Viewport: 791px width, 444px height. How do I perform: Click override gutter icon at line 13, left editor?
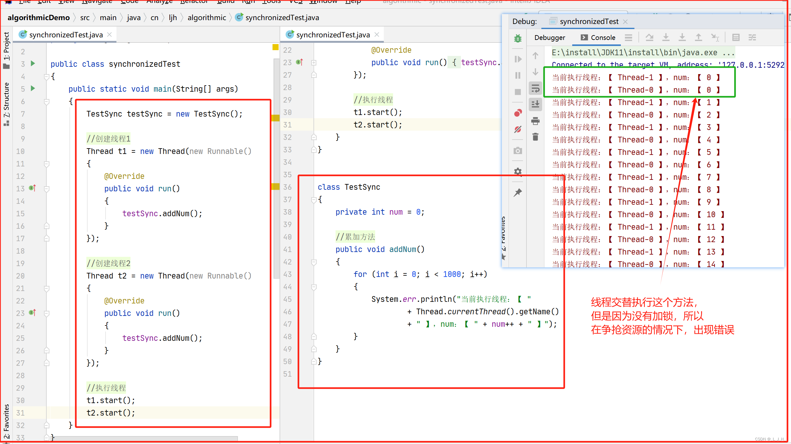pos(33,188)
